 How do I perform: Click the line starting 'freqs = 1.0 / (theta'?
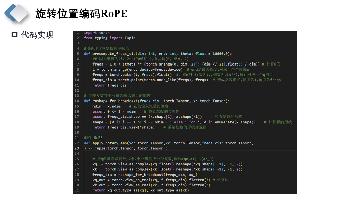(186, 64)
